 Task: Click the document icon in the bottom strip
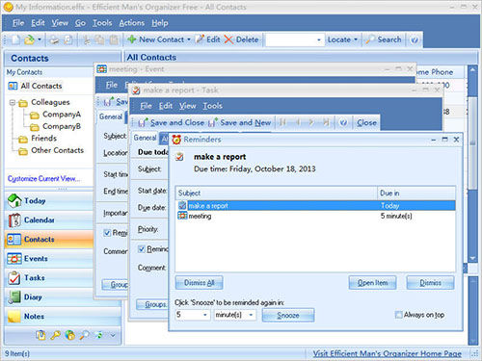(40, 335)
